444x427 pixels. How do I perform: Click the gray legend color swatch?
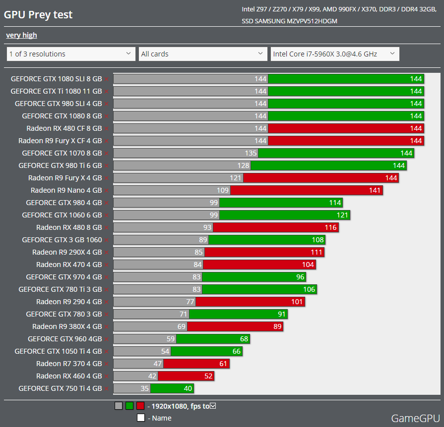[x=119, y=406]
